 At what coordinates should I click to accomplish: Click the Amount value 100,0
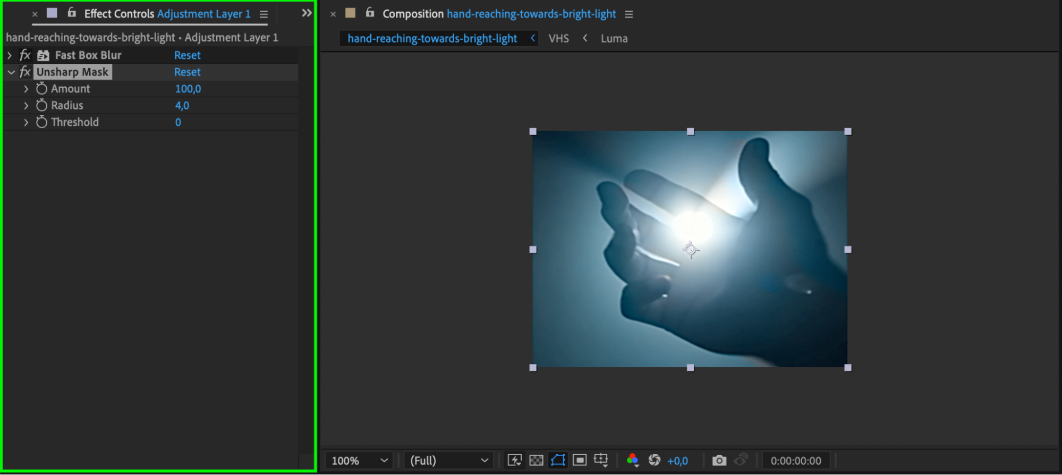click(188, 89)
